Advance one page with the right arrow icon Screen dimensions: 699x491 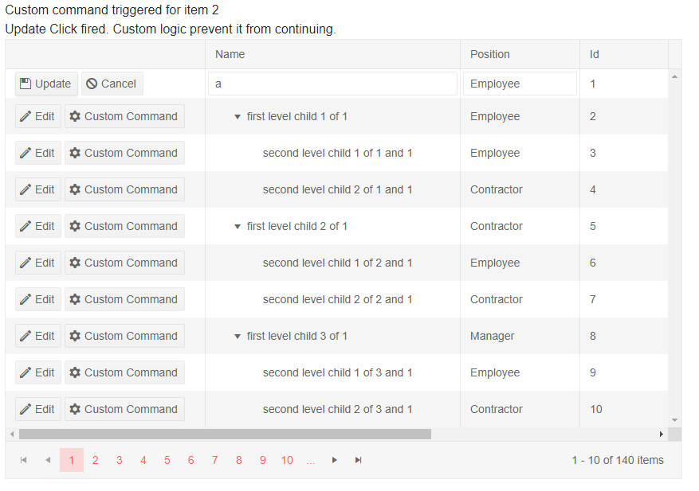coord(334,460)
